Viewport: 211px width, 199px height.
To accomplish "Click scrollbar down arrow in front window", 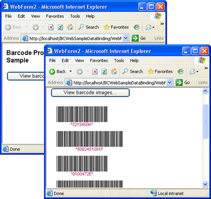I will click(x=205, y=184).
